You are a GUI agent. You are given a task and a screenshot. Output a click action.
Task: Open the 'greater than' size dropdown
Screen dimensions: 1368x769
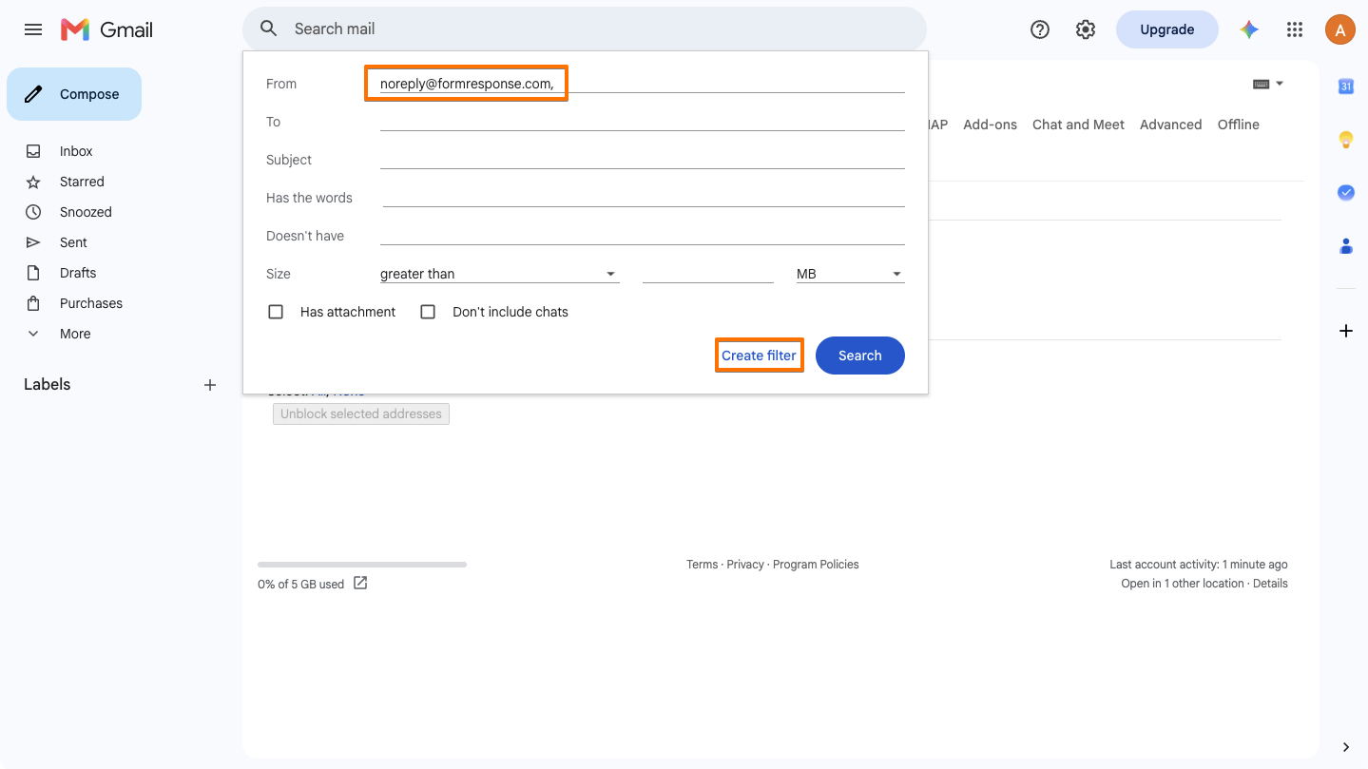click(x=499, y=274)
